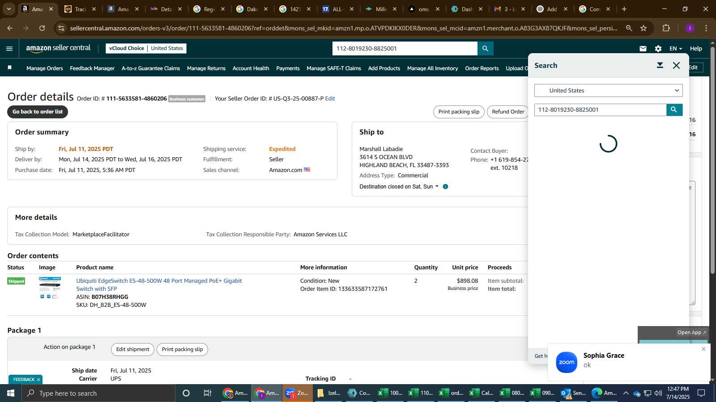Click Print packing slip for package 1
Viewport: 716px width, 402px height.
click(182, 349)
